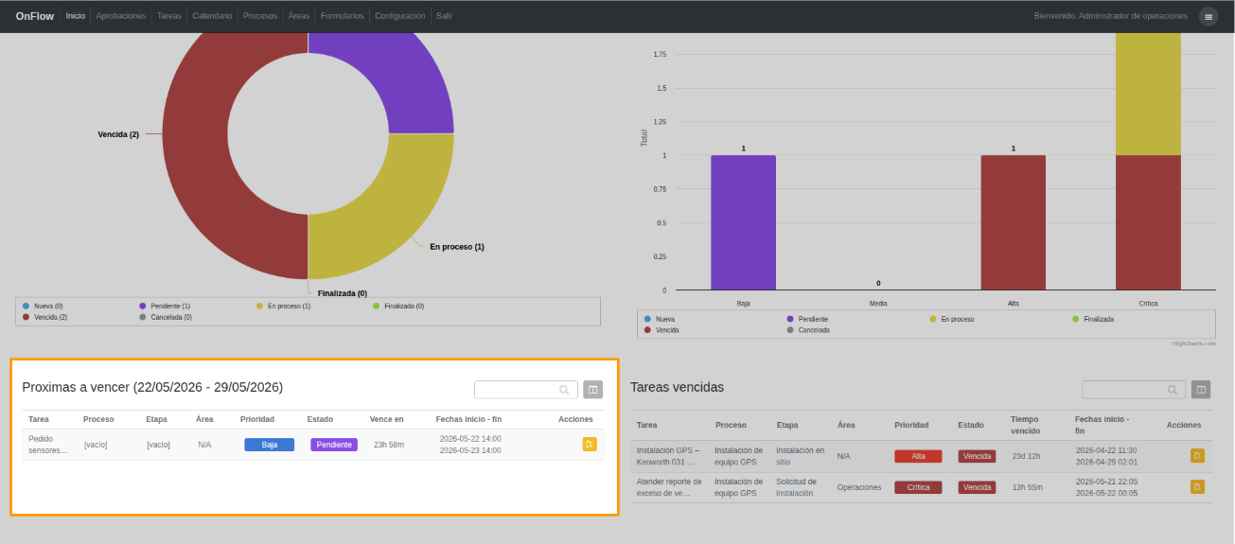This screenshot has width=1235, height=544.
Task: Open the Highcharts.com credit link
Action: [1194, 343]
